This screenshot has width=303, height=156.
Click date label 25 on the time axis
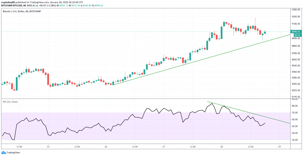48,146
